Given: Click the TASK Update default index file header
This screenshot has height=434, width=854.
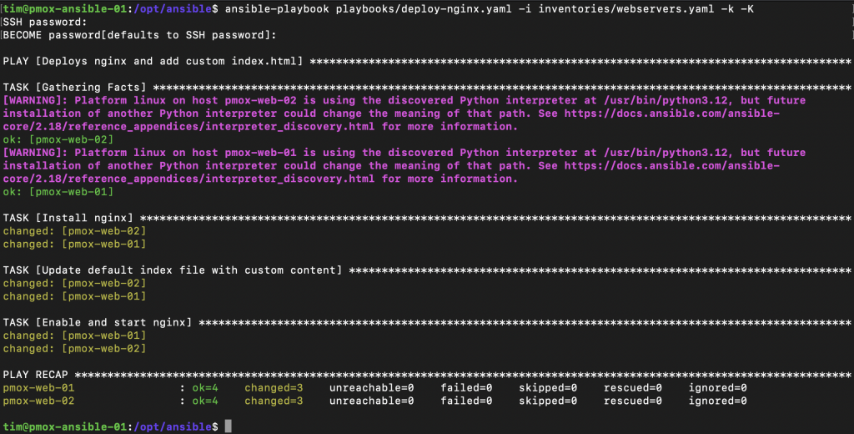Looking at the screenshot, I should (173, 270).
